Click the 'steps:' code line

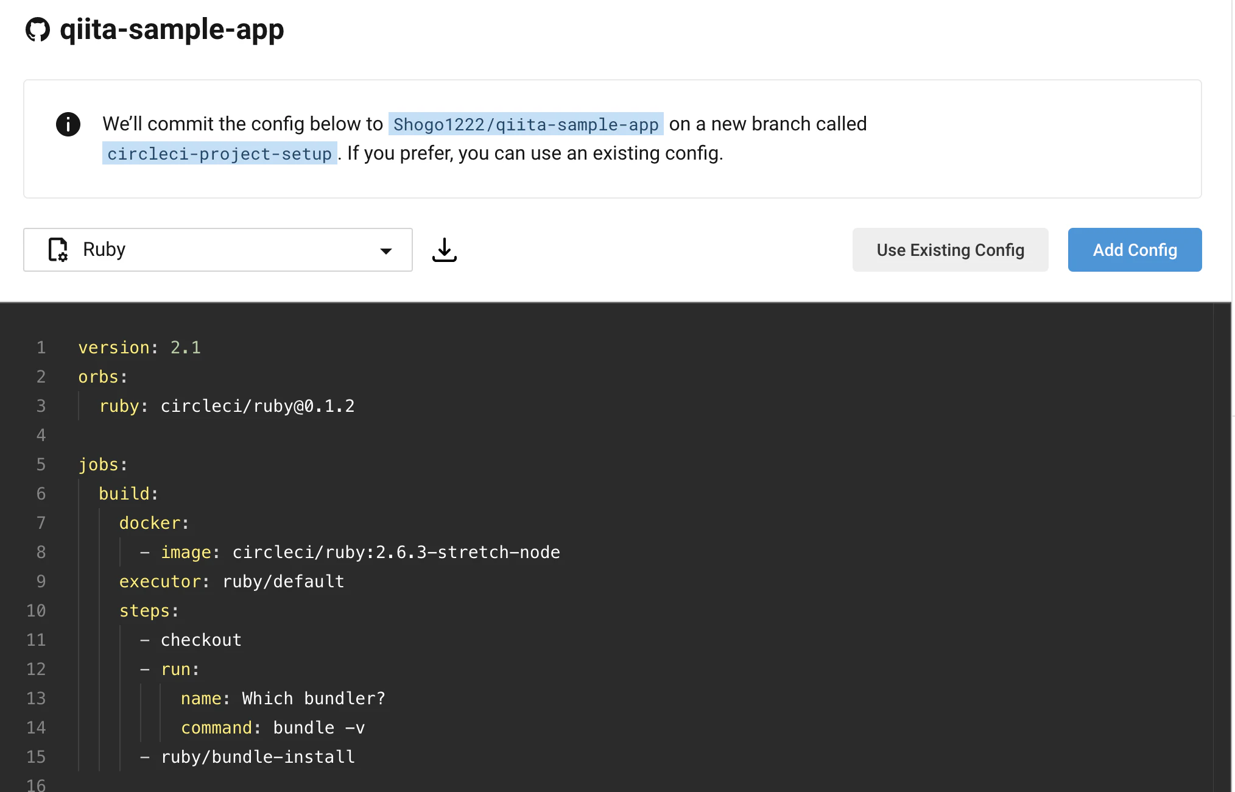click(x=149, y=610)
